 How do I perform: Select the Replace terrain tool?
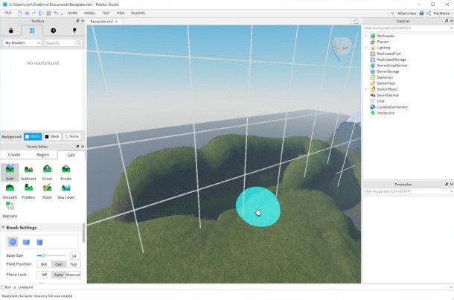(x=10, y=210)
